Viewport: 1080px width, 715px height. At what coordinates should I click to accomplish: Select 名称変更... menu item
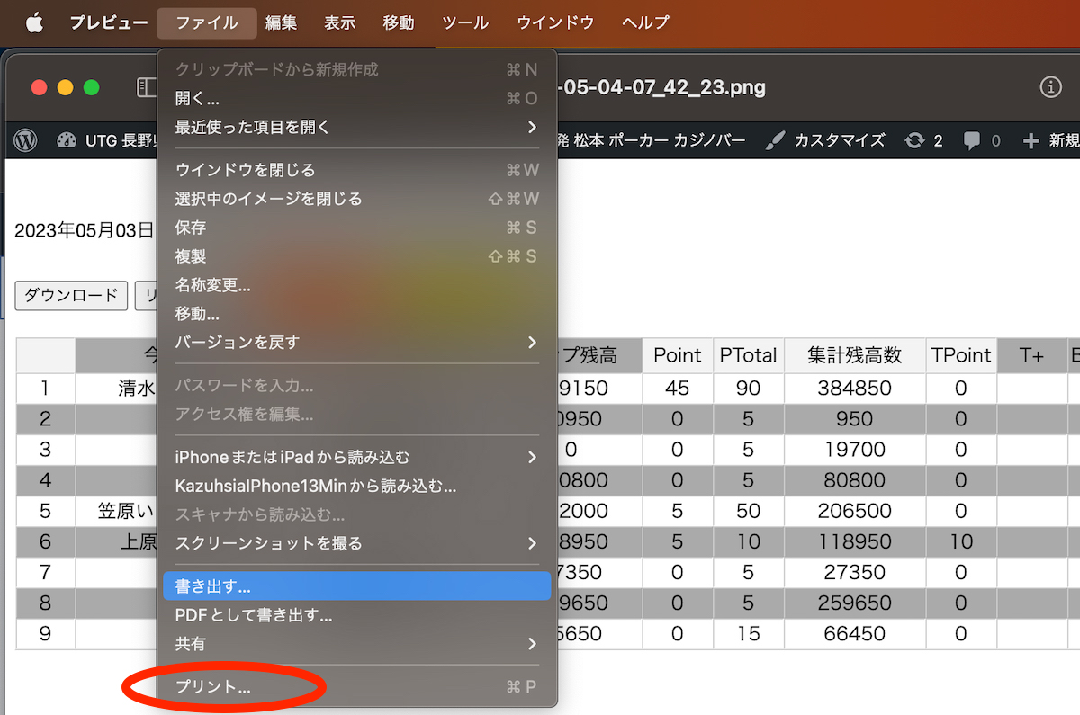(212, 285)
